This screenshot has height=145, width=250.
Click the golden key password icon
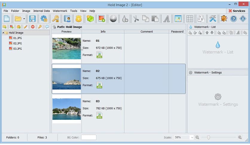[55, 19]
